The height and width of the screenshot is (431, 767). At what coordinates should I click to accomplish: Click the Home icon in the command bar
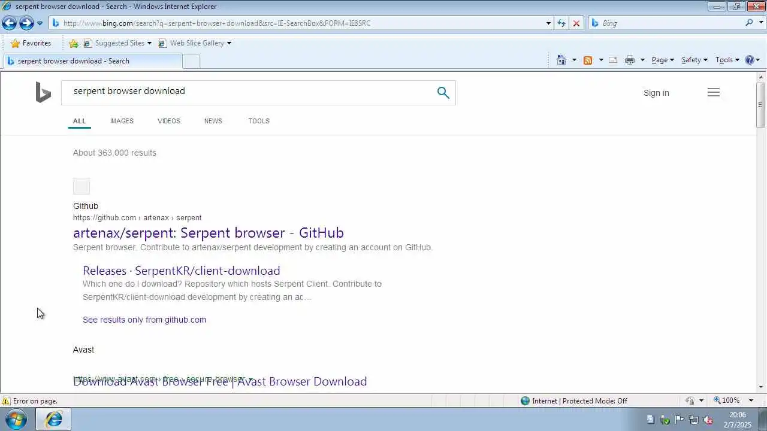pos(561,60)
